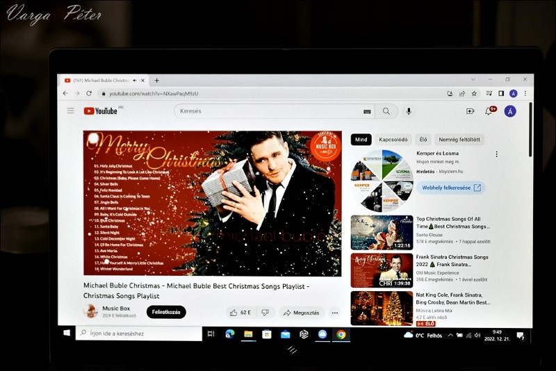Go to the YouTube home logo

[100, 111]
